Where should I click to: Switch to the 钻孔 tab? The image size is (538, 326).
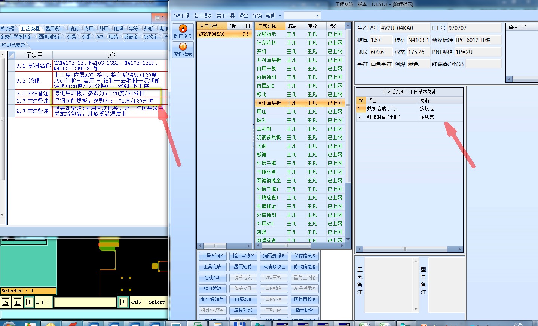click(x=74, y=28)
